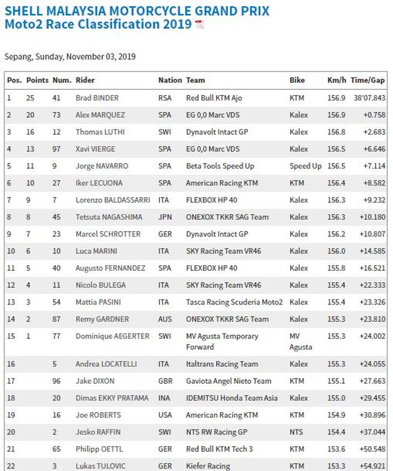Image resolution: width=393 pixels, height=471 pixels.
Task: Click the Nation column header
Action: 170,80
